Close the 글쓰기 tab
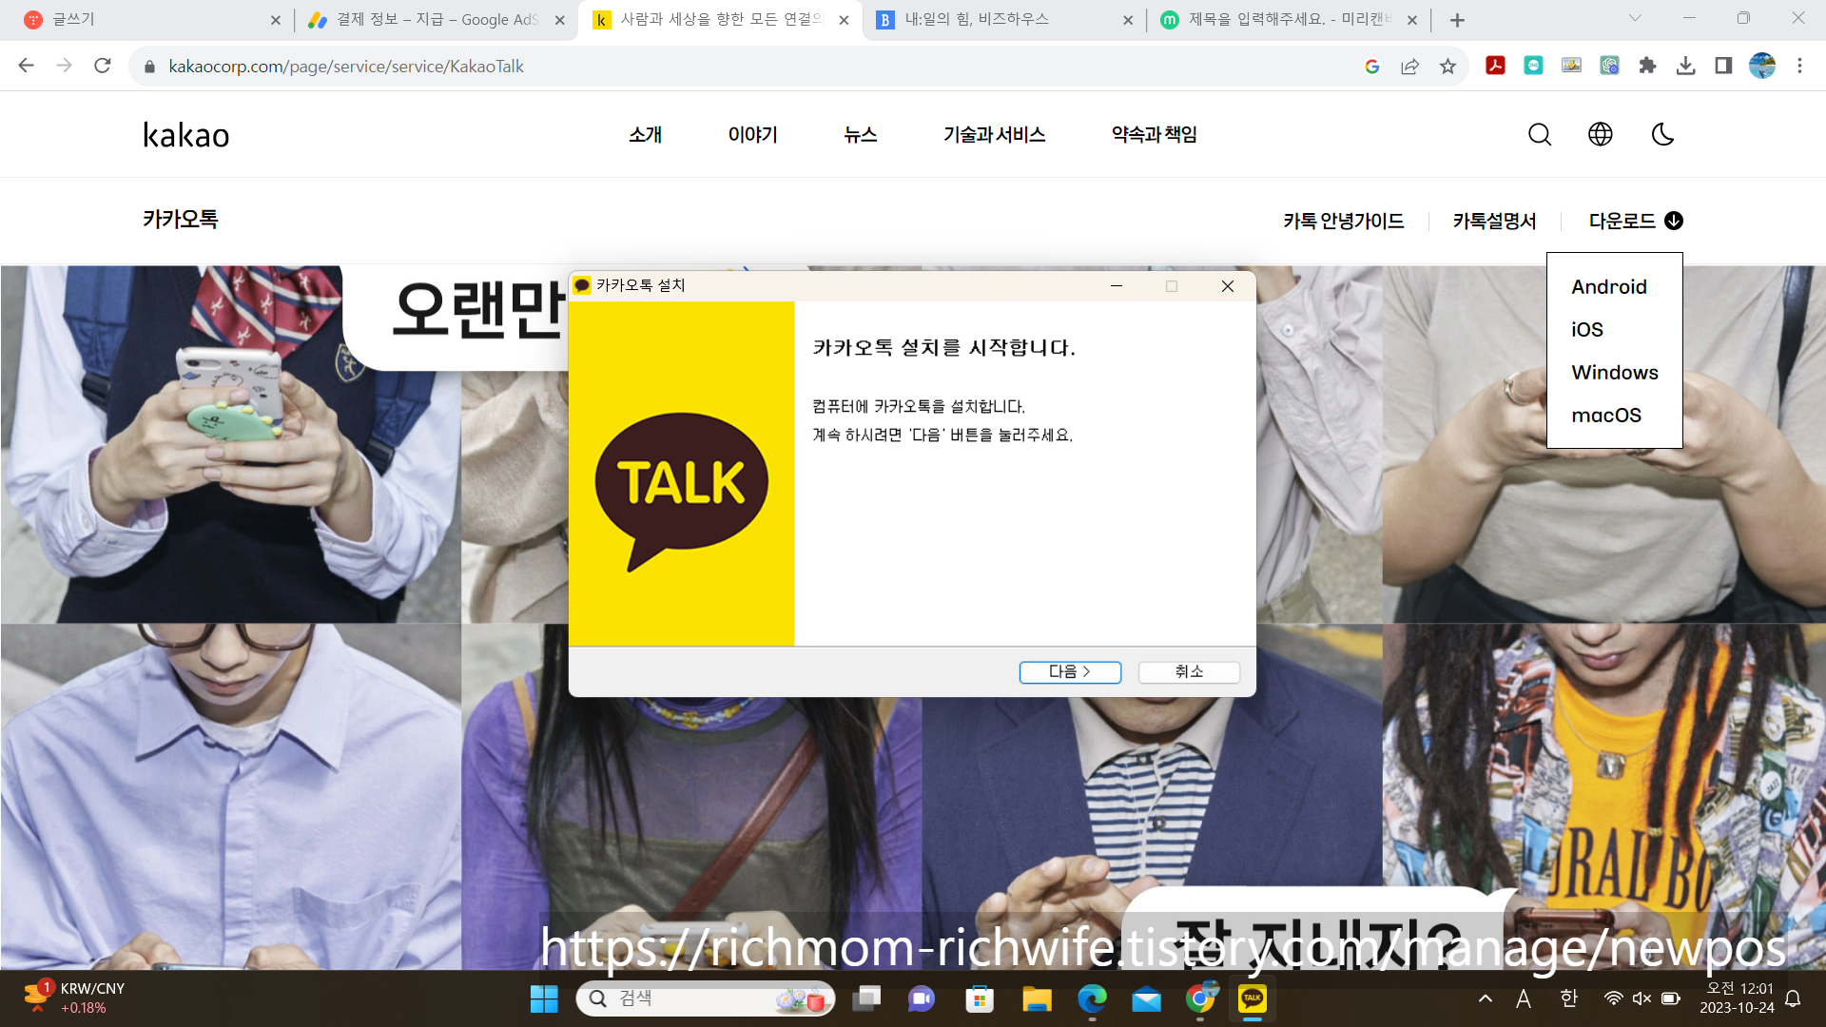Image resolution: width=1826 pixels, height=1027 pixels. 275,19
